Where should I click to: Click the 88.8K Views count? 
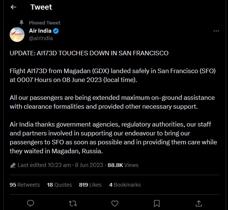coord(123,165)
